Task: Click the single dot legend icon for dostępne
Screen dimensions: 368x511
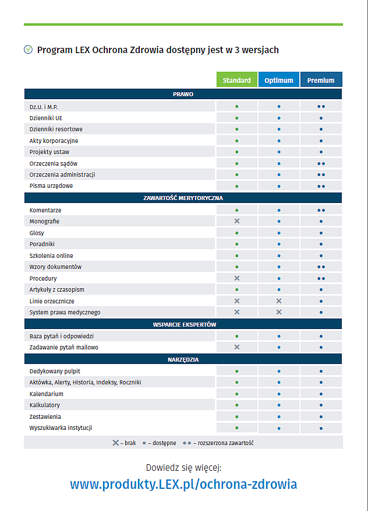Action: coord(144,443)
